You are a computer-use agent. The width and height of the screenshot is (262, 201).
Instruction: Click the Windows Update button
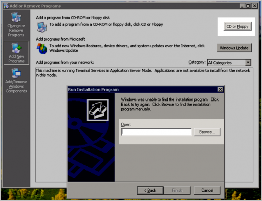[234, 48]
